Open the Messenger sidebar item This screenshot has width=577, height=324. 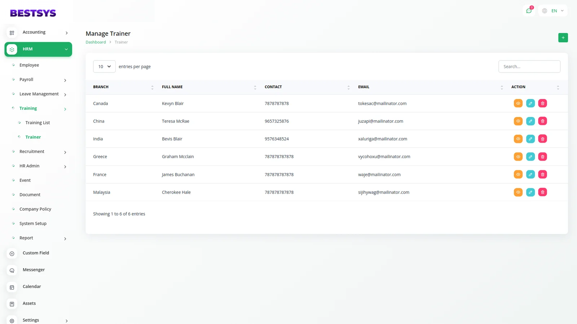[x=34, y=270]
